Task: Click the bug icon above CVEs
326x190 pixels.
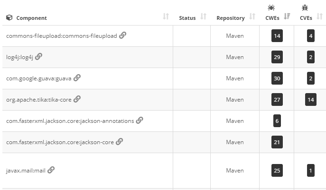Action: [x=305, y=8]
